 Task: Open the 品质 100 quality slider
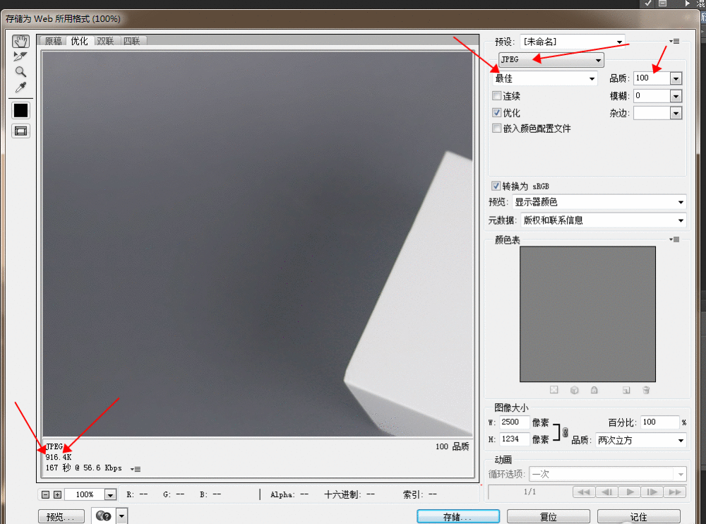tap(676, 78)
